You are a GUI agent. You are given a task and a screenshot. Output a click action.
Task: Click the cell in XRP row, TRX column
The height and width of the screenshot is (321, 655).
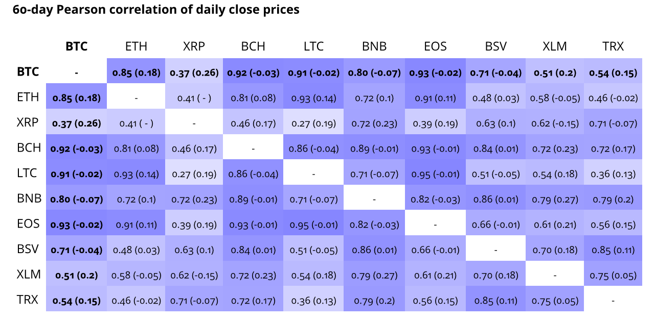tap(613, 123)
